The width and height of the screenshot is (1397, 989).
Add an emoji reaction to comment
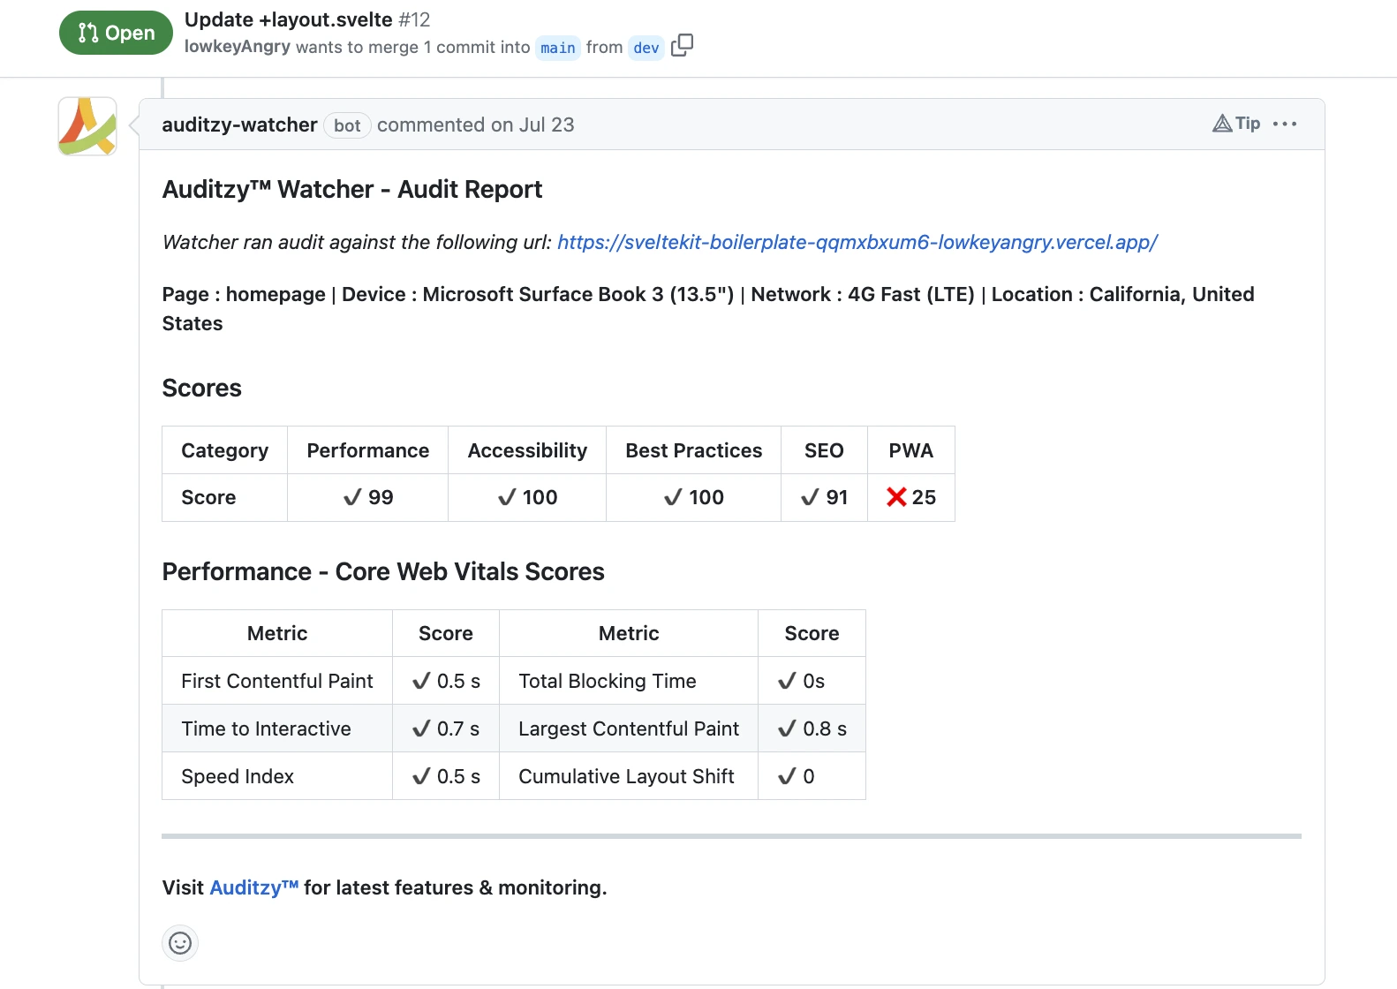[x=180, y=943]
